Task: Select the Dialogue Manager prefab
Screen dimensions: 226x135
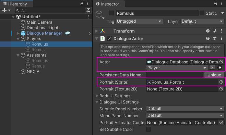Action: pos(44,33)
